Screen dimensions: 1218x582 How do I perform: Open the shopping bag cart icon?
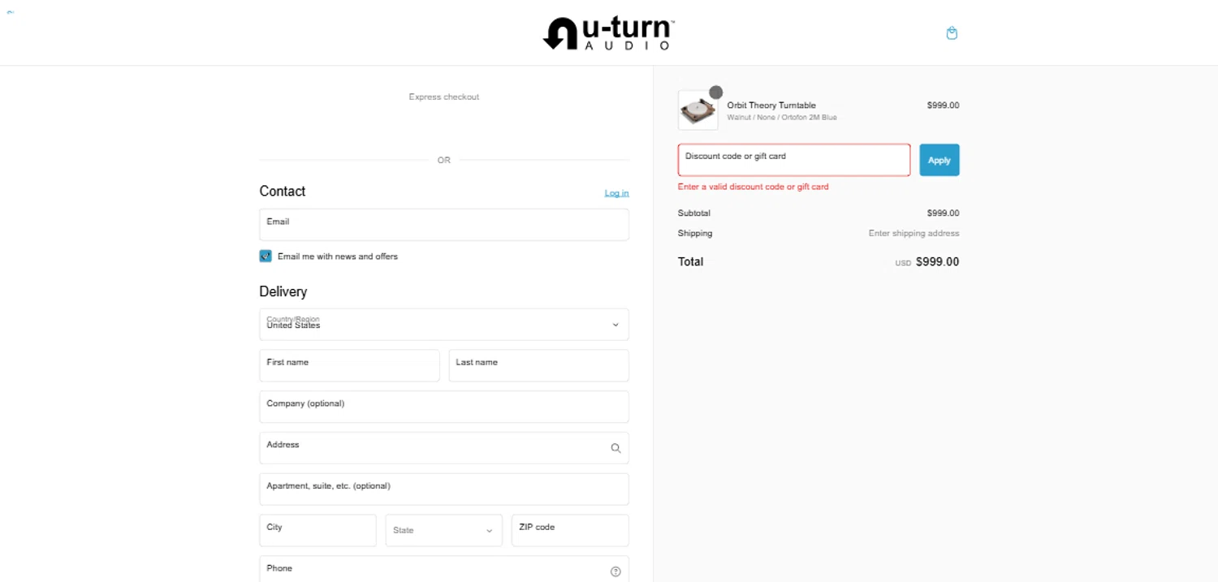pyautogui.click(x=952, y=33)
